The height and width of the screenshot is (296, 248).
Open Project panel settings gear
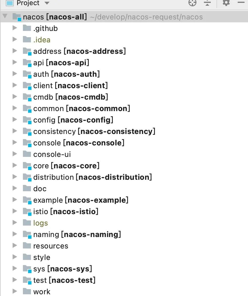226,3
